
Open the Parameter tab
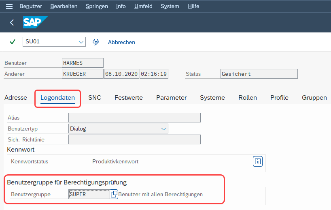[171, 97]
